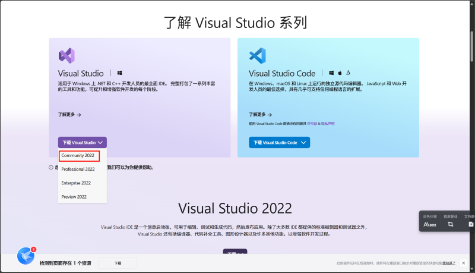The width and height of the screenshot is (475, 273).
Task: Click the purple Visual Studio logo
Action: (x=66, y=55)
